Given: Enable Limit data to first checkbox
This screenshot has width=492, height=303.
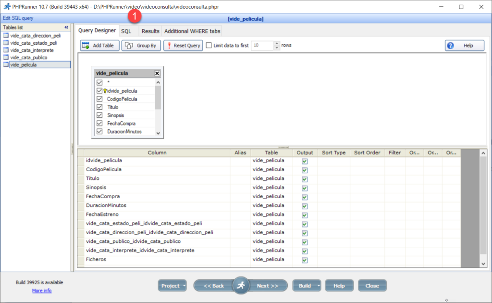Looking at the screenshot, I should point(209,45).
